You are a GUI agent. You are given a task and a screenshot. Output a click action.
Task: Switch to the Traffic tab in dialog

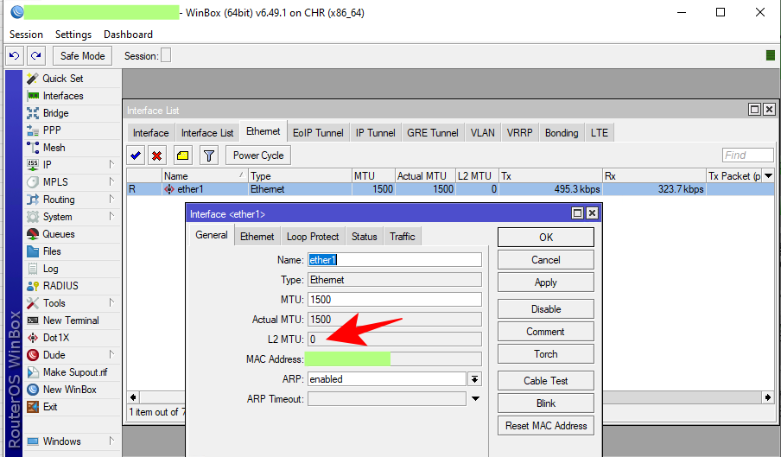402,237
